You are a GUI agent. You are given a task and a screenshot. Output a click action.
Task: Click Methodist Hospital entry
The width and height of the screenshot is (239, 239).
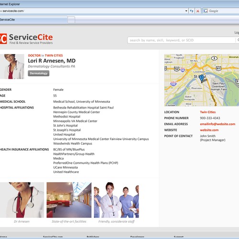(x=67, y=117)
